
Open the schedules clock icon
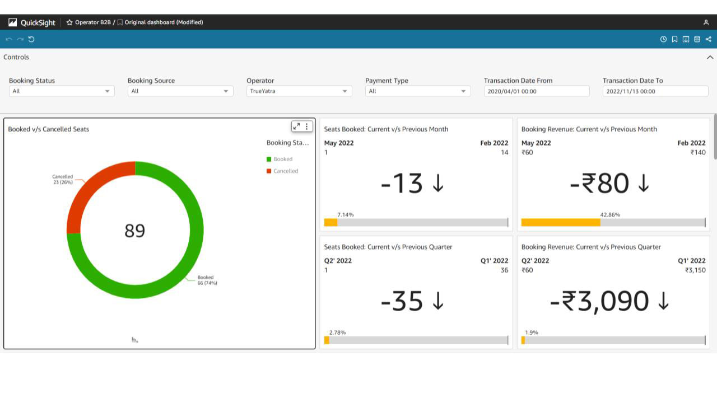tap(663, 39)
